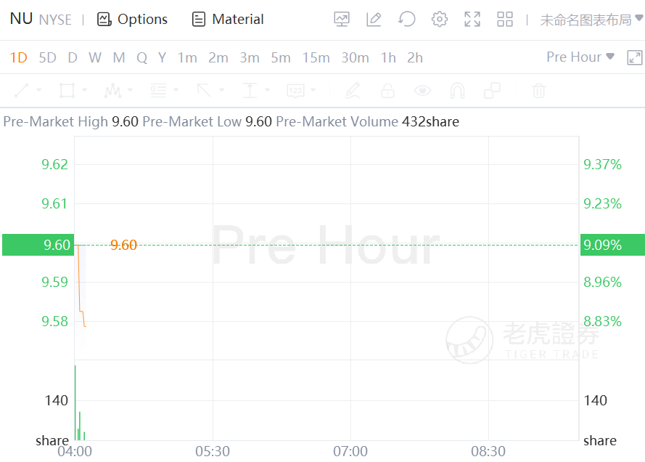Switch to the 5D timeframe
The width and height of the screenshot is (645, 462).
[47, 58]
